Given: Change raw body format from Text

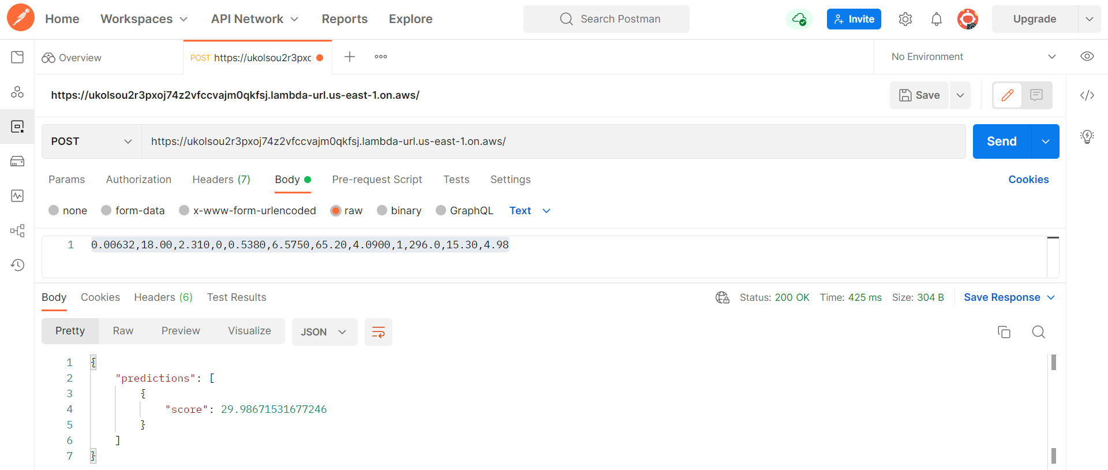Looking at the screenshot, I should [530, 211].
